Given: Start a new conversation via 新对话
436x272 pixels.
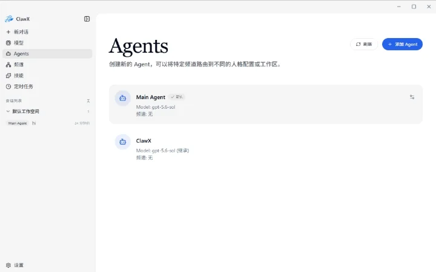Looking at the screenshot, I should tap(47, 32).
